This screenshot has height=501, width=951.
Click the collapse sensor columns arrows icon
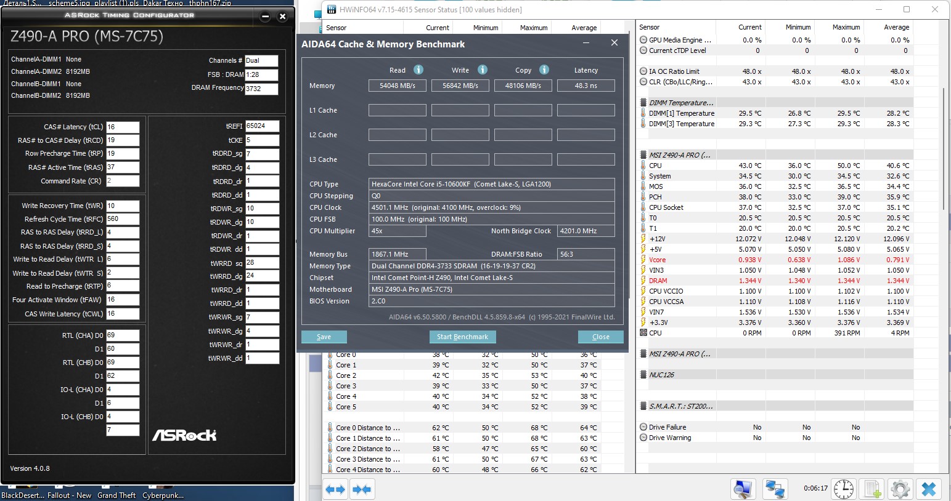pyautogui.click(x=362, y=489)
